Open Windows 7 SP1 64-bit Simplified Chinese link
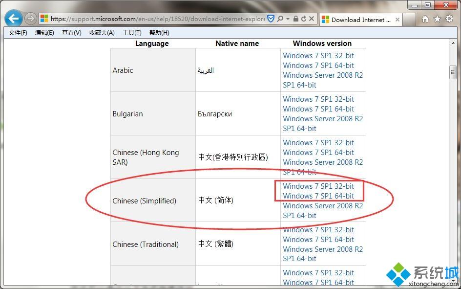The image size is (461, 289). pos(319,196)
